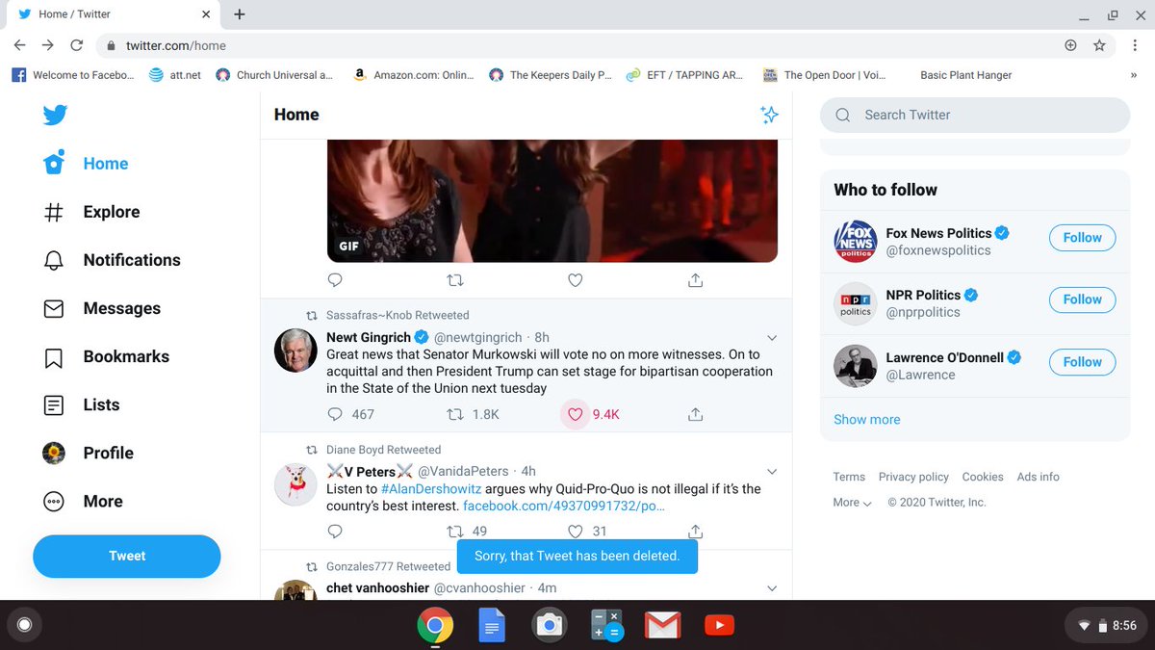
Task: Go to the Explore page
Action: [92, 212]
